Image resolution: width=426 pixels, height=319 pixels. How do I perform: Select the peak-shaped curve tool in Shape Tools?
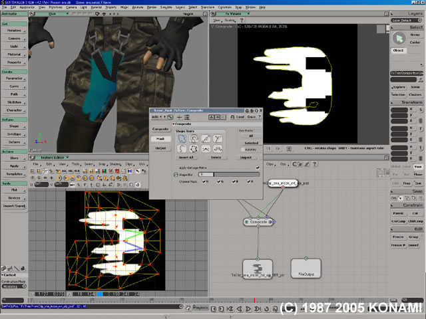206,149
